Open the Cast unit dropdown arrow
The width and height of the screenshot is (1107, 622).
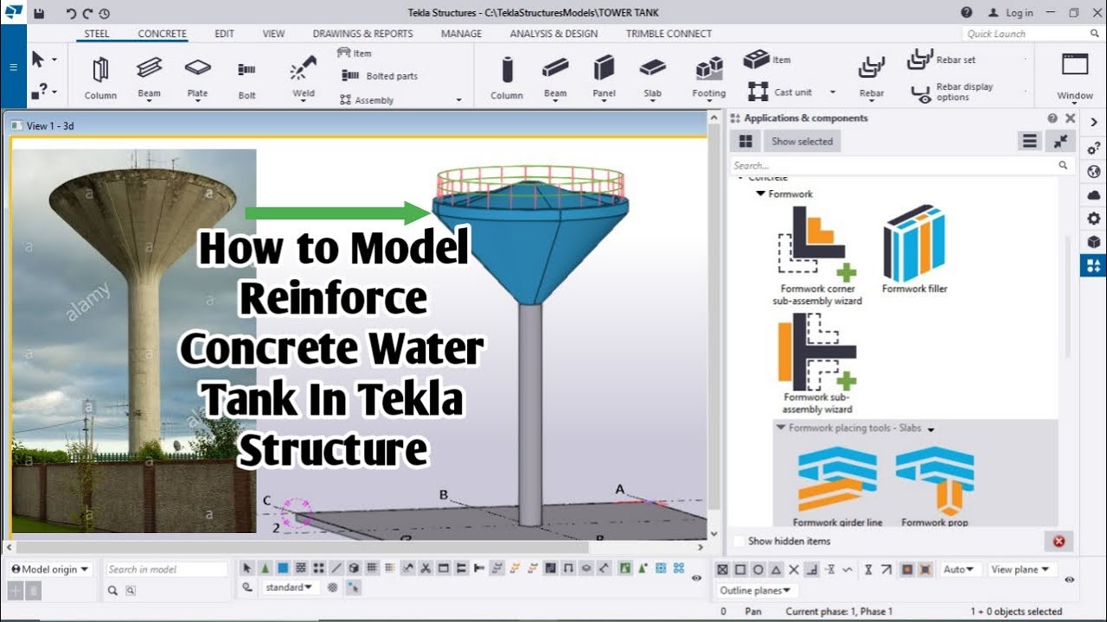click(833, 92)
